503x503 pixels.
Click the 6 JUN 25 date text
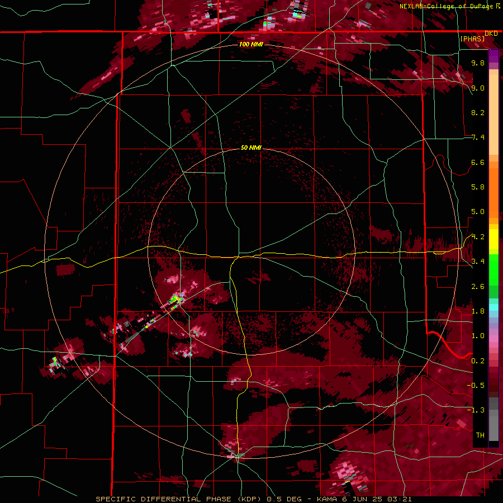pyautogui.click(x=363, y=499)
